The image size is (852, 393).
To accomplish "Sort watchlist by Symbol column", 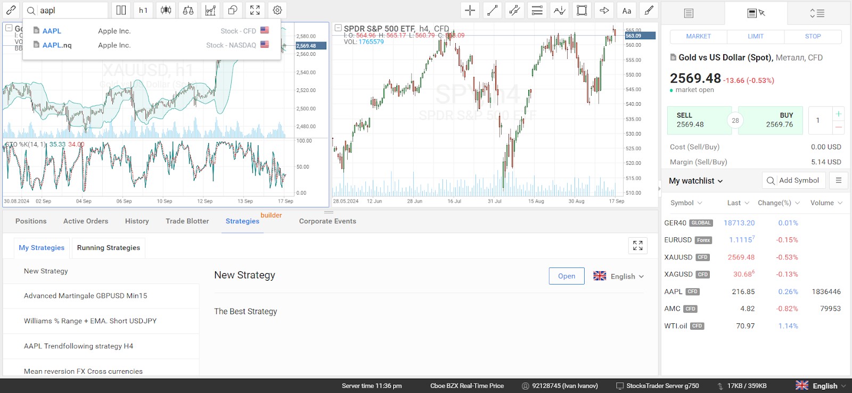I will point(686,203).
